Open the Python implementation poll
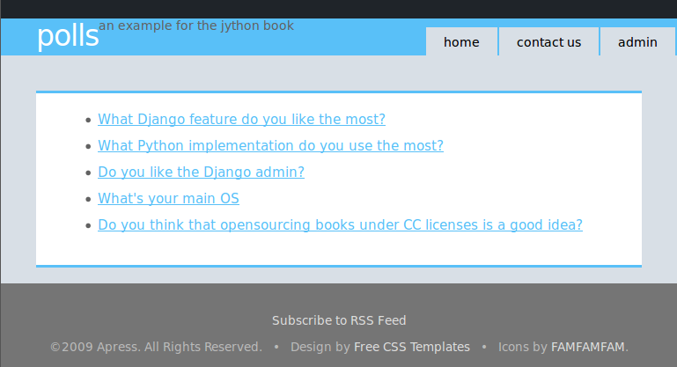Screen dimensions: 677x367 click(270, 146)
